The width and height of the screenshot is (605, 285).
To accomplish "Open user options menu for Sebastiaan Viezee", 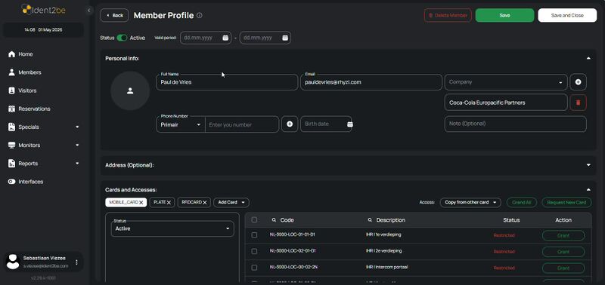I will pyautogui.click(x=76, y=262).
